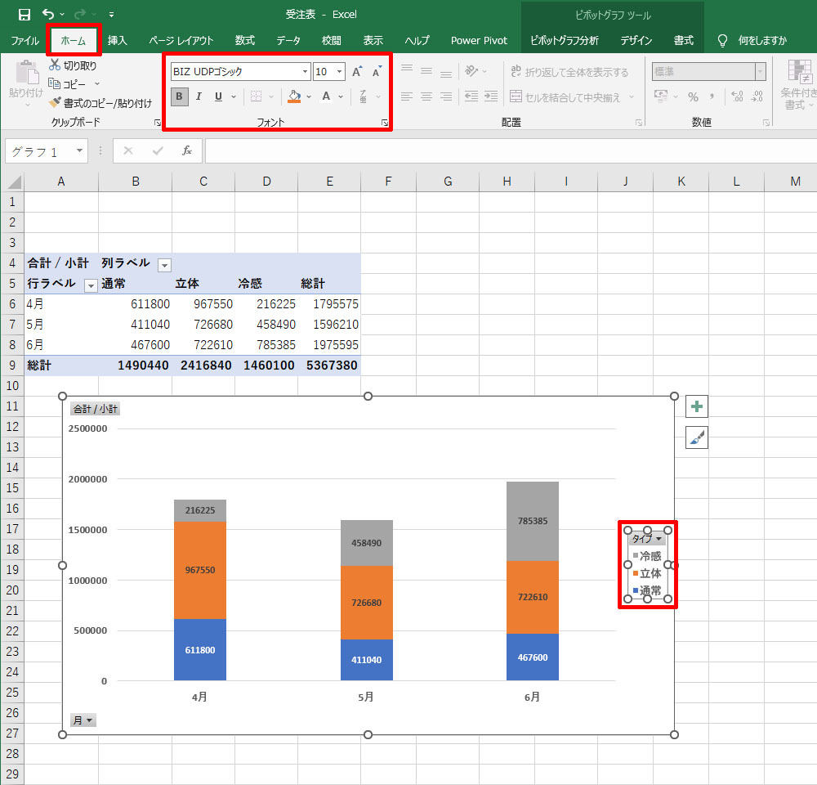
Task: Open the column label (列ラベル) filter dropdown
Action: coord(165,266)
